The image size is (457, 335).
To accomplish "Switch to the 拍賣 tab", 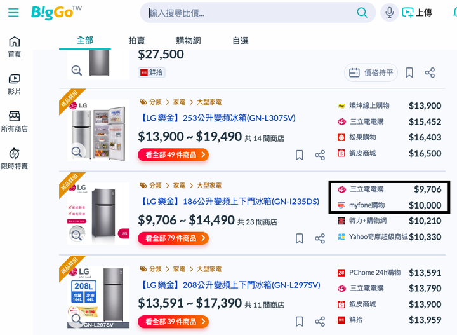I will 136,41.
